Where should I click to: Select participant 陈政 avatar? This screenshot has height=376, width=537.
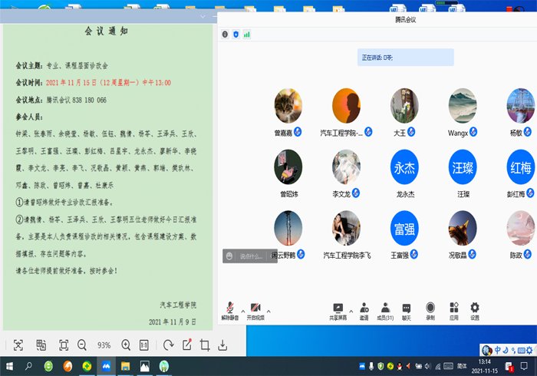tap(521, 228)
